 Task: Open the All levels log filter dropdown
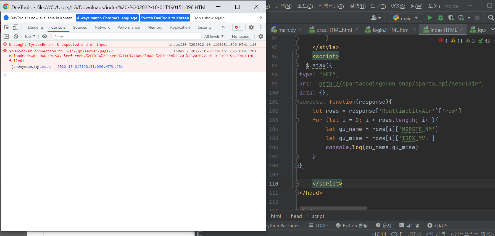(214, 36)
